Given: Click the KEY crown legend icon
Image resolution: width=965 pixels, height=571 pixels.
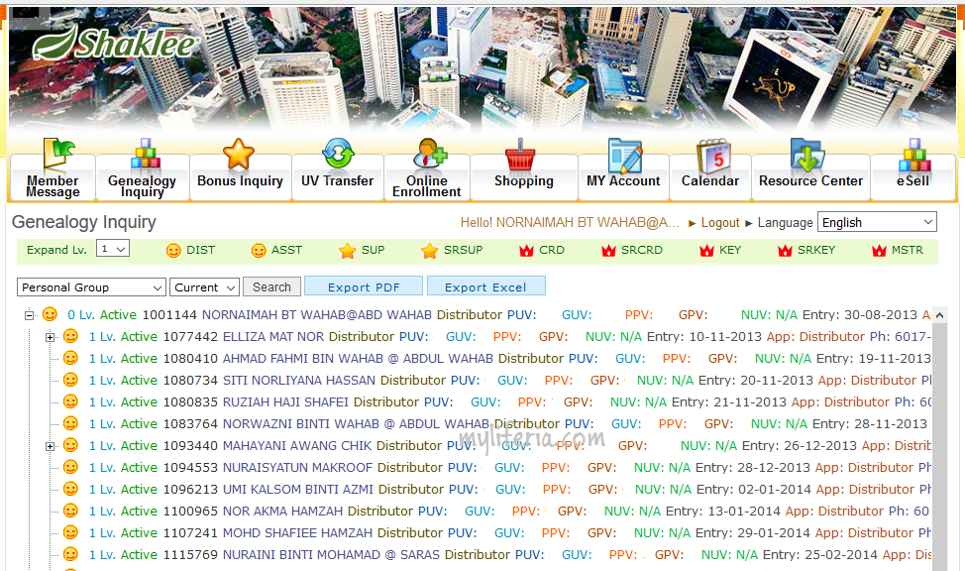Looking at the screenshot, I should [x=706, y=251].
